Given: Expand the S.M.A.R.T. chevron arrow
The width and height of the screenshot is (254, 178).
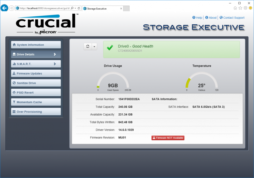Looking at the screenshot, I should point(55,64).
